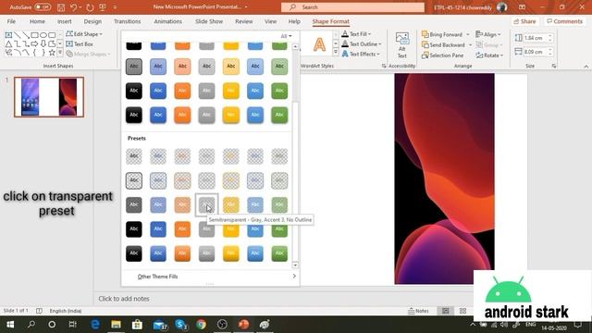Open the Animations tab
Image resolution: width=592 pixels, height=333 pixels.
167,21
